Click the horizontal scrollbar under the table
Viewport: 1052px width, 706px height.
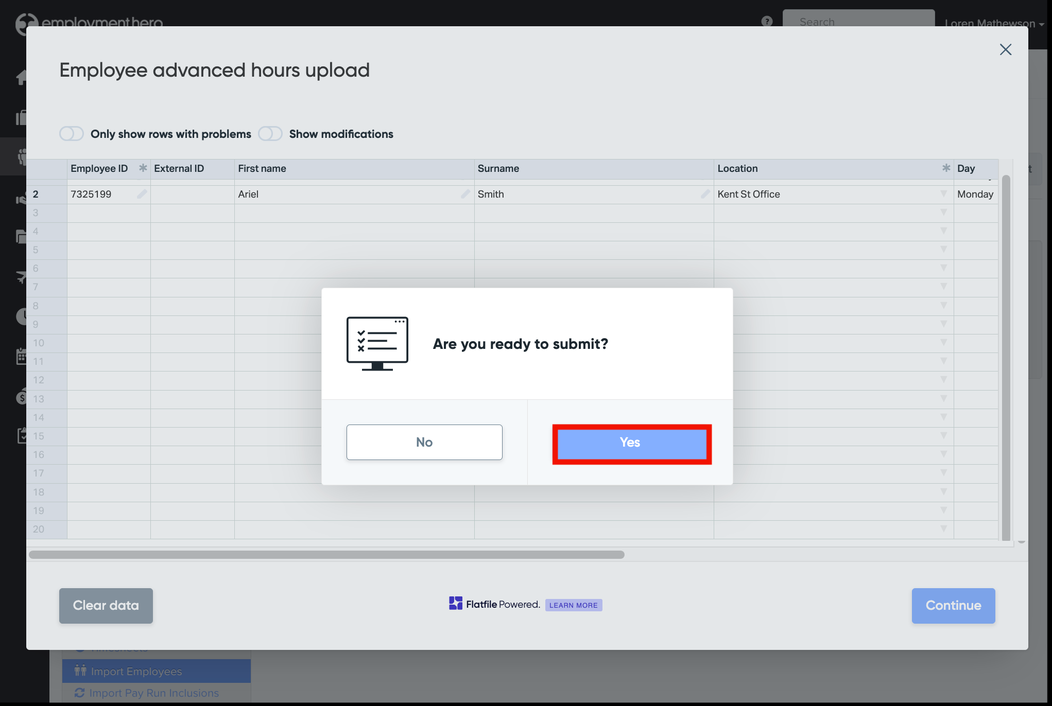326,555
